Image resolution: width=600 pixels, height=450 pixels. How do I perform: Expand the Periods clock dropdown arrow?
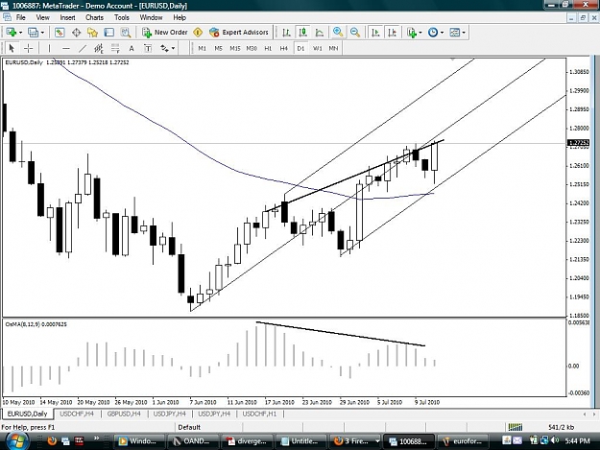pos(442,33)
